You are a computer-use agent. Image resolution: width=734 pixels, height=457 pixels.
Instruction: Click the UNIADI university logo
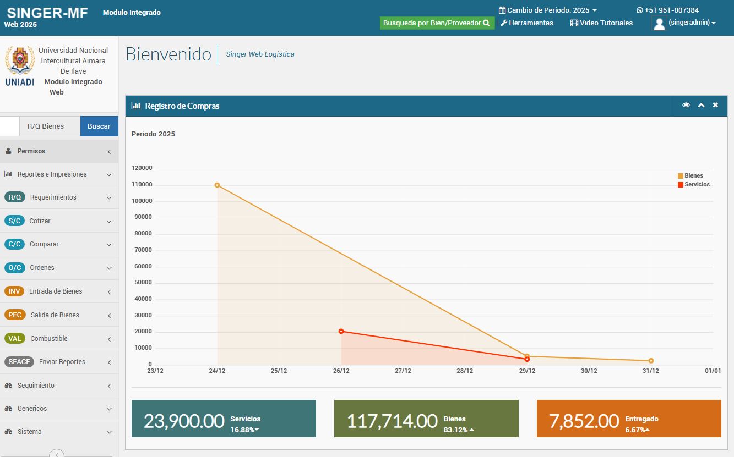pyautogui.click(x=19, y=66)
